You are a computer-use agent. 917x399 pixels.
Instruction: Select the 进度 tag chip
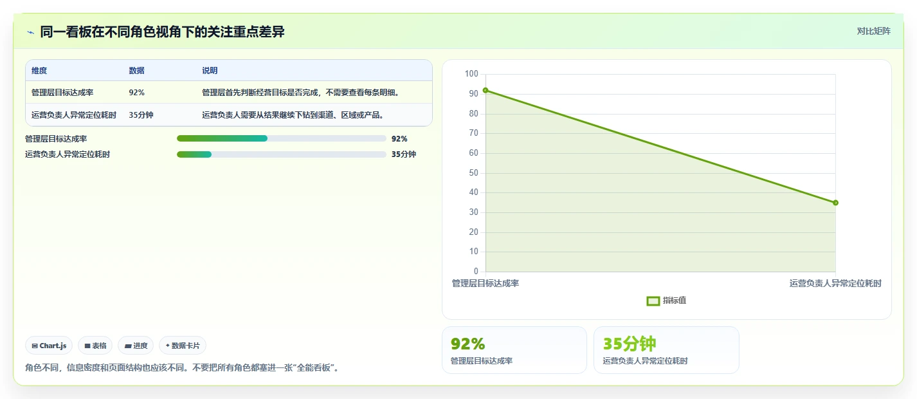(136, 346)
